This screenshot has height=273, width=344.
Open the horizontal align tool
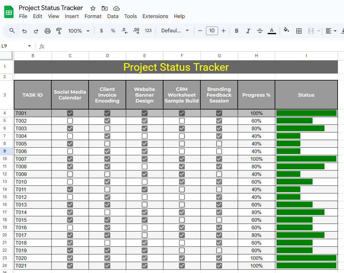click(x=328, y=31)
